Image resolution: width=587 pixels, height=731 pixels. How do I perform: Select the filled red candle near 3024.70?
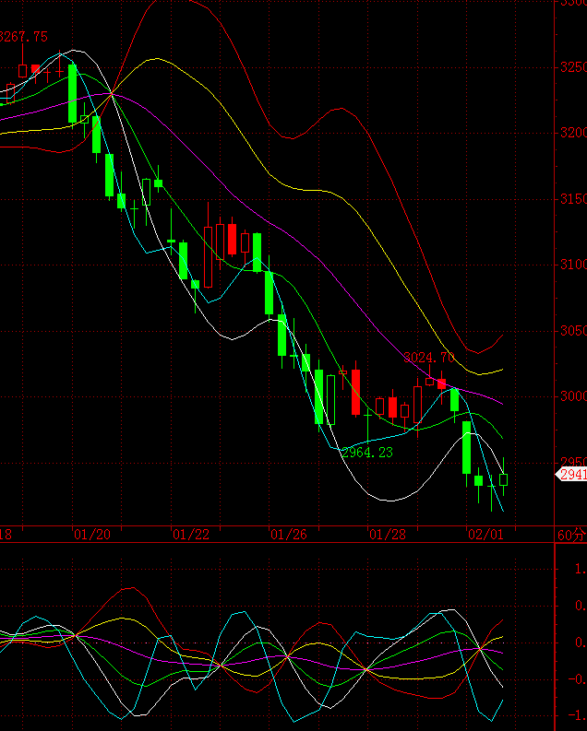point(441,383)
